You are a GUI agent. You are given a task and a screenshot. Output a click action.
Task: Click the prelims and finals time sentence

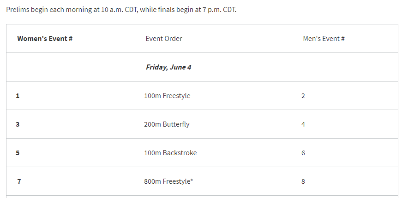[x=121, y=10]
